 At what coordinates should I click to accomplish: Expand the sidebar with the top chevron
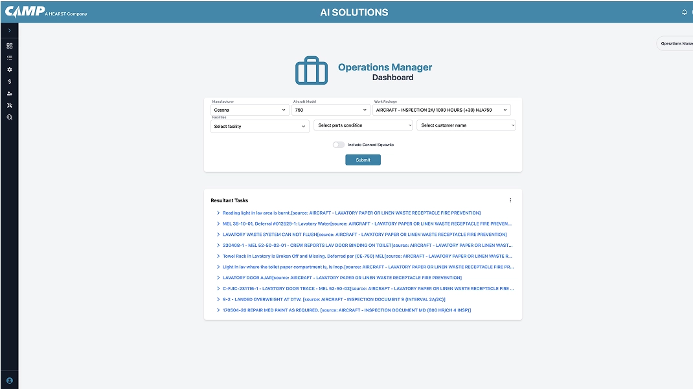(x=9, y=30)
